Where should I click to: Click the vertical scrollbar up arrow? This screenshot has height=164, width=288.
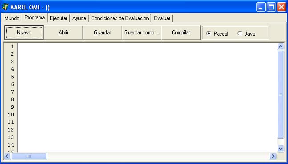coord(280,47)
